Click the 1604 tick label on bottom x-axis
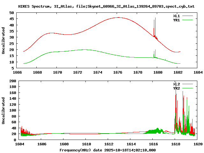204x153 pixels. pos(19,144)
